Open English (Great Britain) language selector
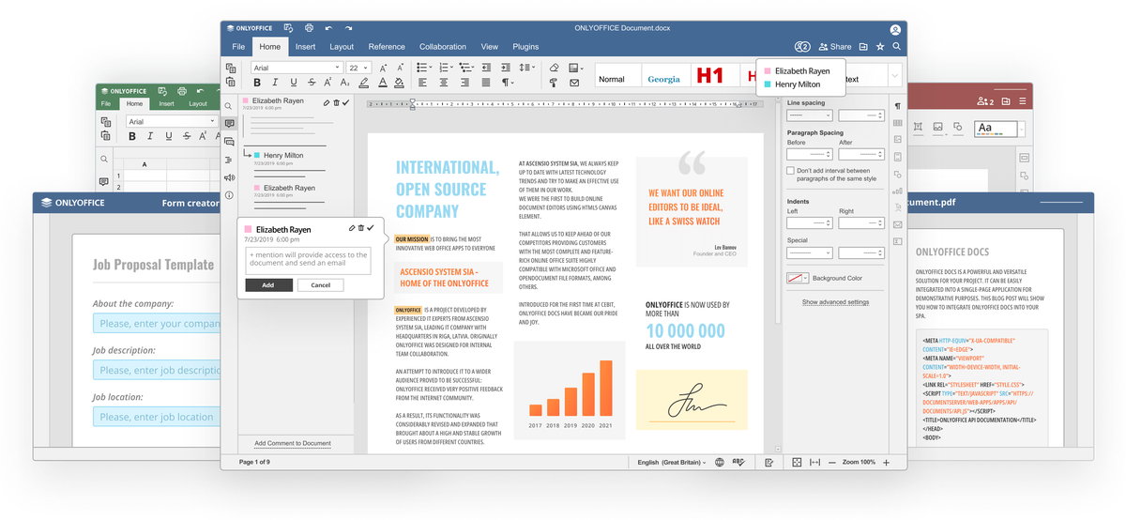The height and width of the screenshot is (520, 1126). coord(672,462)
